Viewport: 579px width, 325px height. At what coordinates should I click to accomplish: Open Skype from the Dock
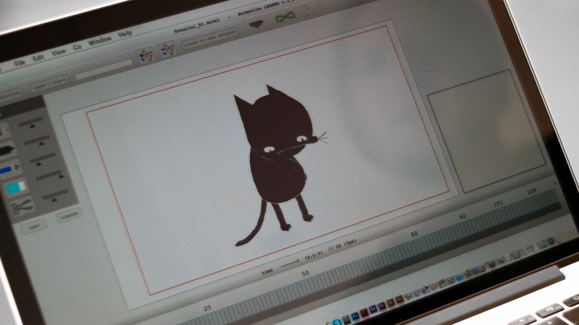(337, 322)
